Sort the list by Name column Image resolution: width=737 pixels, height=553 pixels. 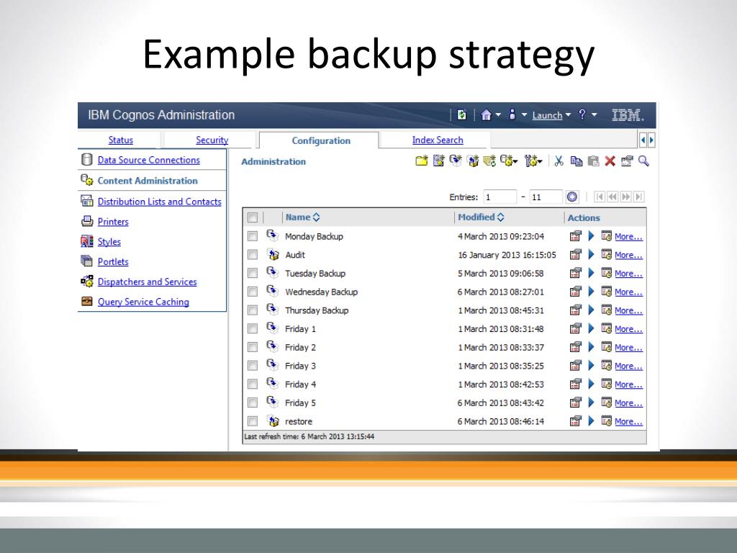click(x=302, y=217)
